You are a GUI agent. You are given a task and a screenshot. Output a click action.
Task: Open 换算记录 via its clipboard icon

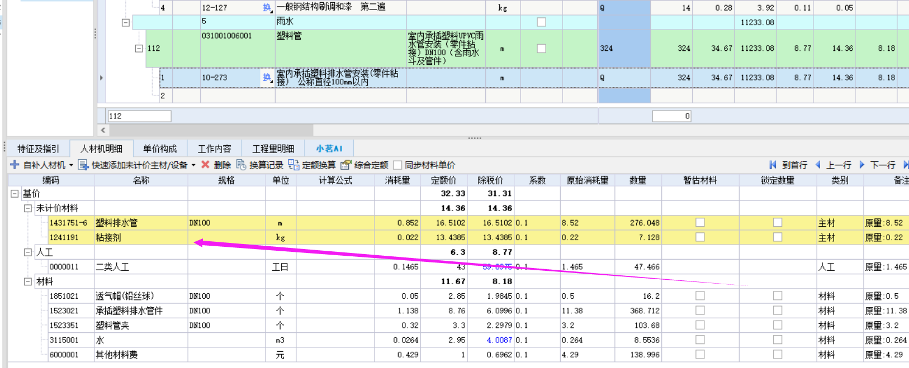coord(241,165)
